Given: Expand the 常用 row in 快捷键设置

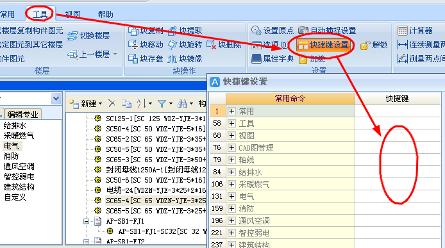Looking at the screenshot, I should [231, 112].
